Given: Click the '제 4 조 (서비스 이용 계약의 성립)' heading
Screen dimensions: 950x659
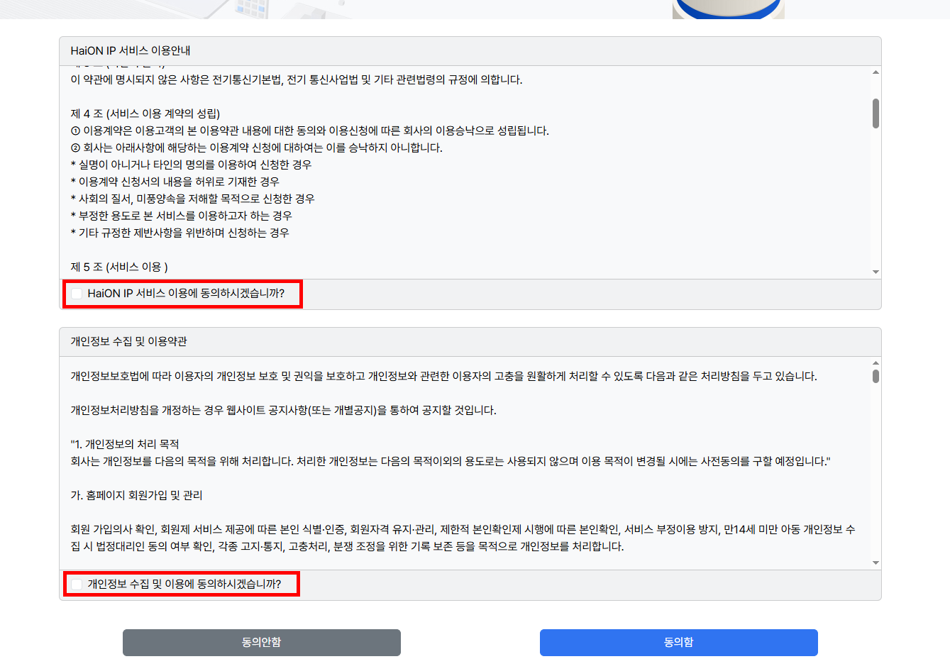Looking at the screenshot, I should pos(145,113).
